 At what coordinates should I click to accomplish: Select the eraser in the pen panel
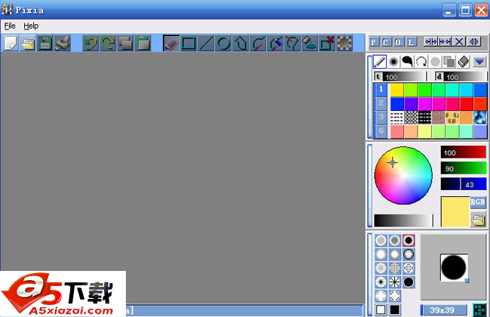pyautogui.click(x=464, y=62)
